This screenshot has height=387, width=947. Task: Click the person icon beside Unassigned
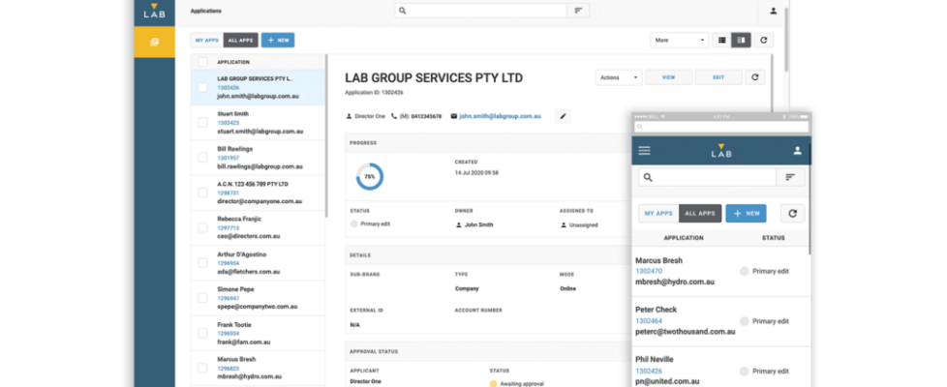pos(564,224)
